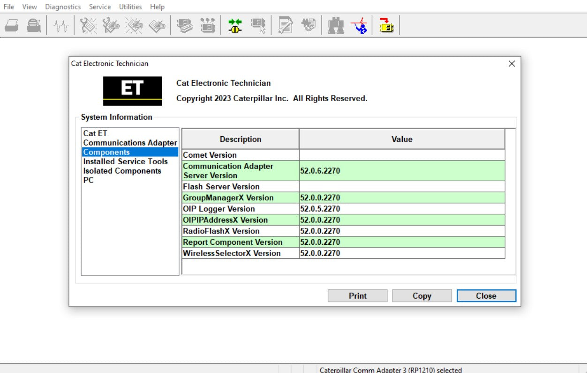
Task: Close the Cat Electronic Technician dialog with X
Action: pos(512,64)
